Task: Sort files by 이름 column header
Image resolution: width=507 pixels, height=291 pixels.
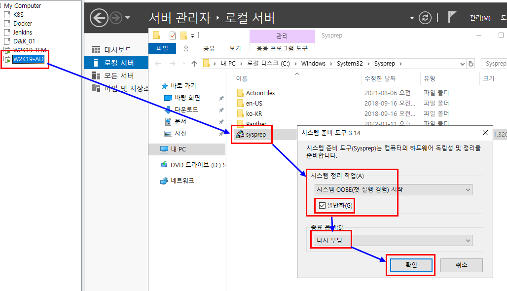Action: pos(242,78)
